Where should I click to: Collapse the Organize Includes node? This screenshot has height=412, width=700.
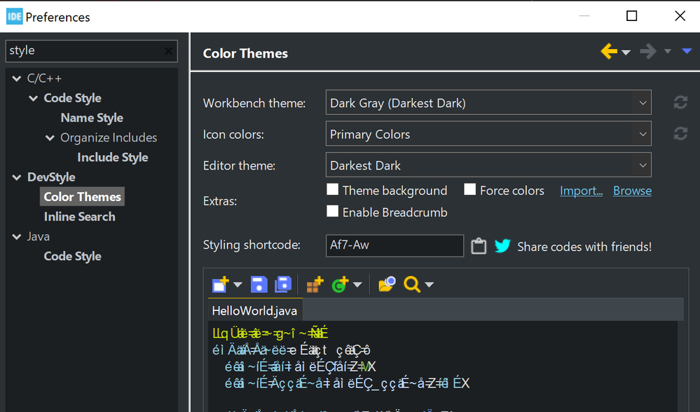50,138
